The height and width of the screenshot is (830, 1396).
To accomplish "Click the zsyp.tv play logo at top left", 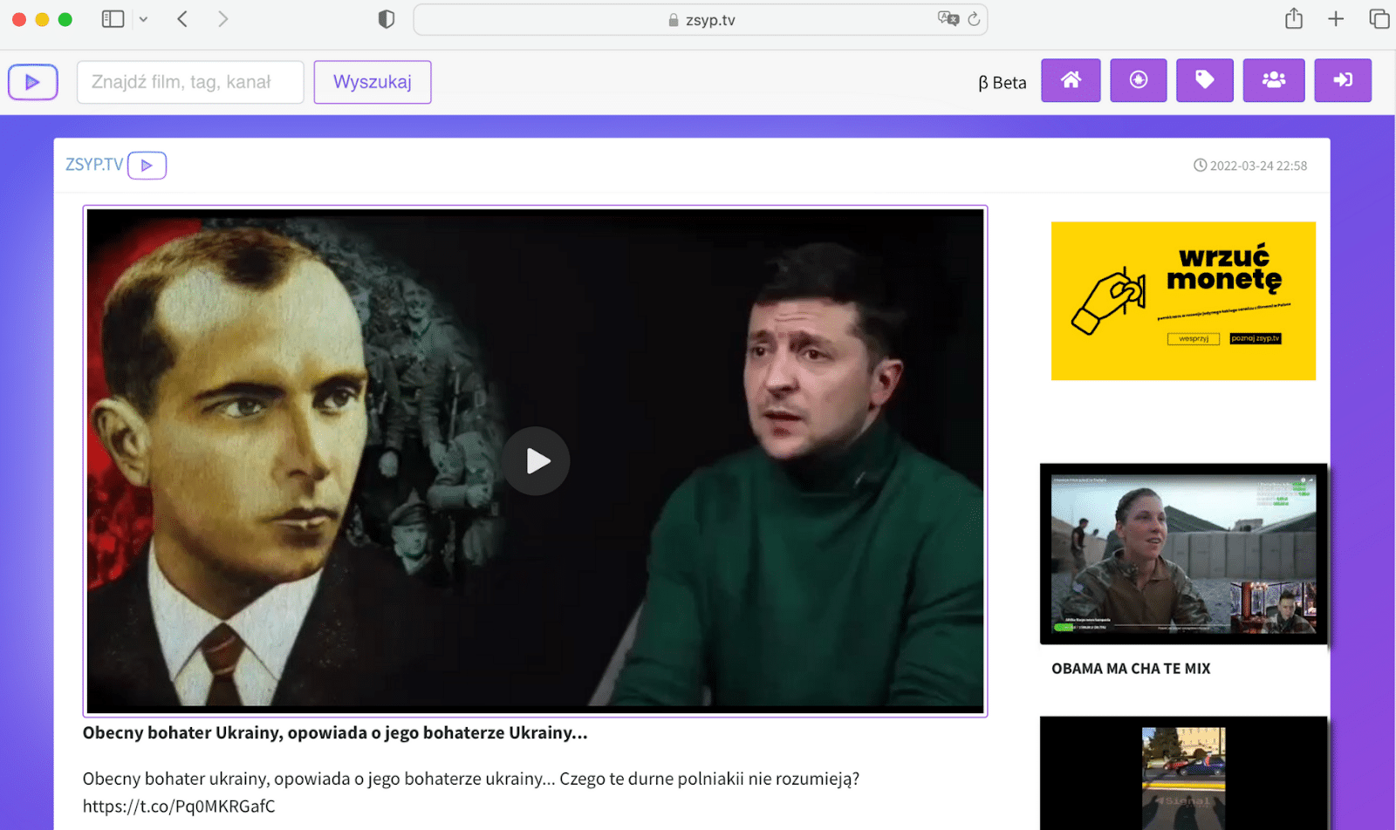I will pyautogui.click(x=33, y=82).
